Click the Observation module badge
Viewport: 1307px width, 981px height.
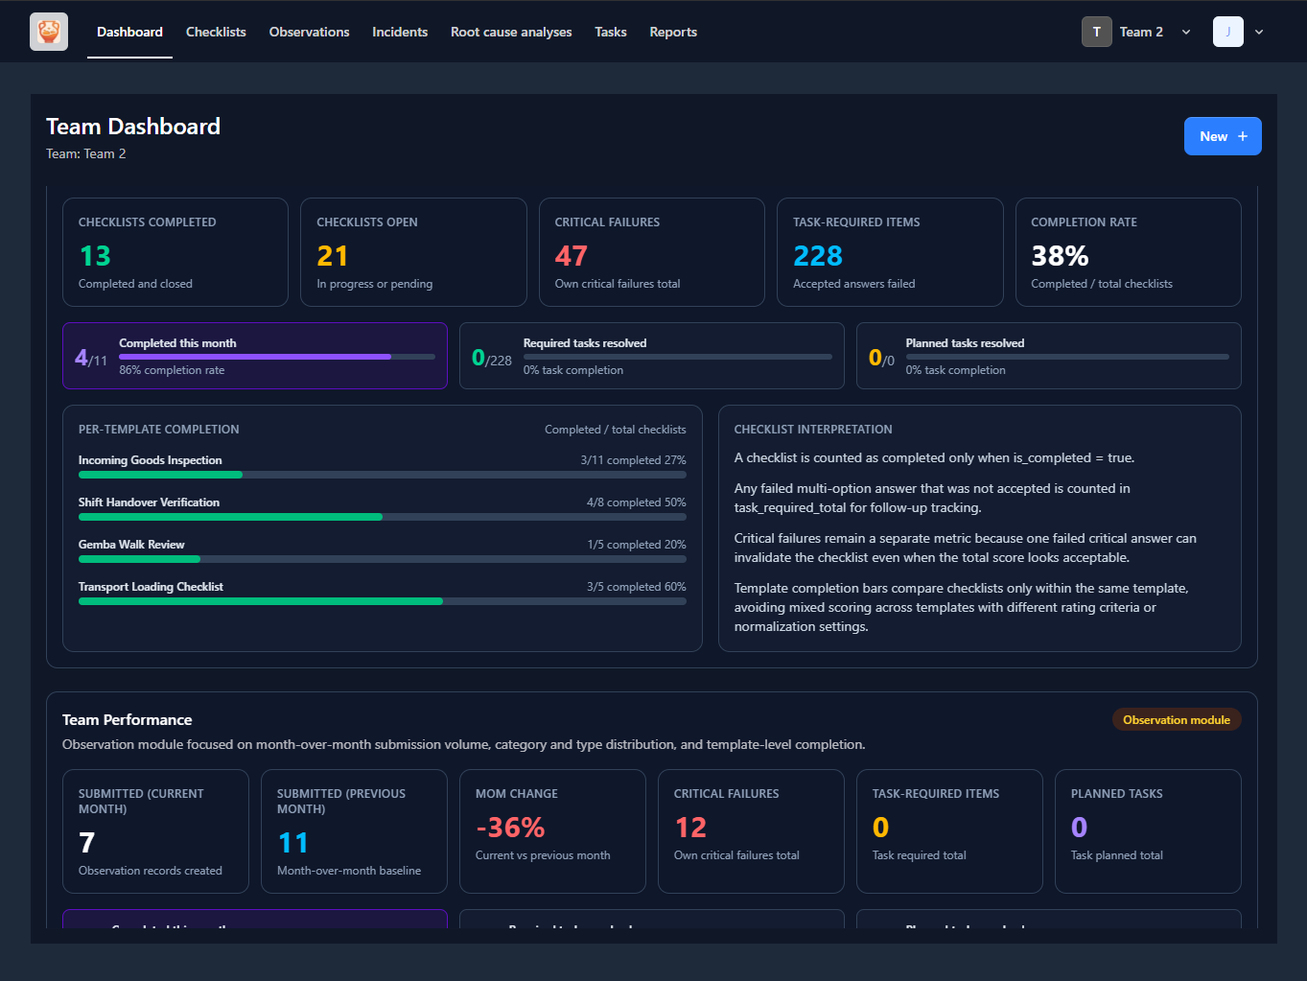1177,719
